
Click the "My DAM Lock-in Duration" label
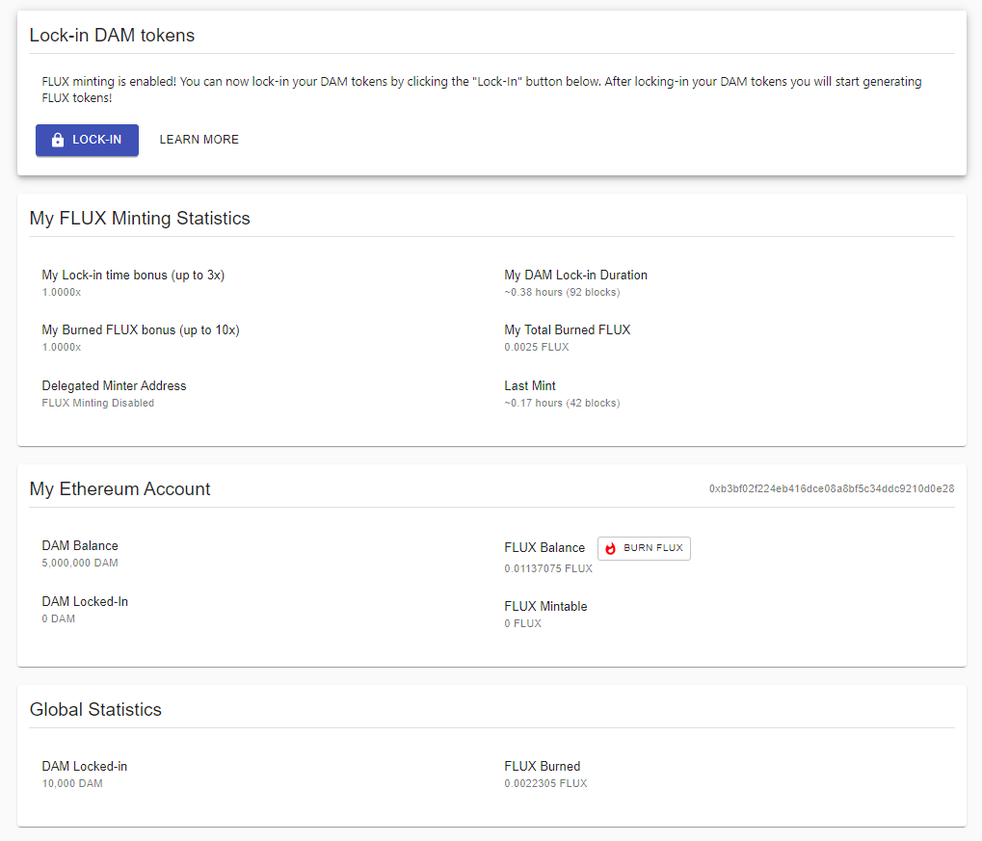tap(575, 276)
